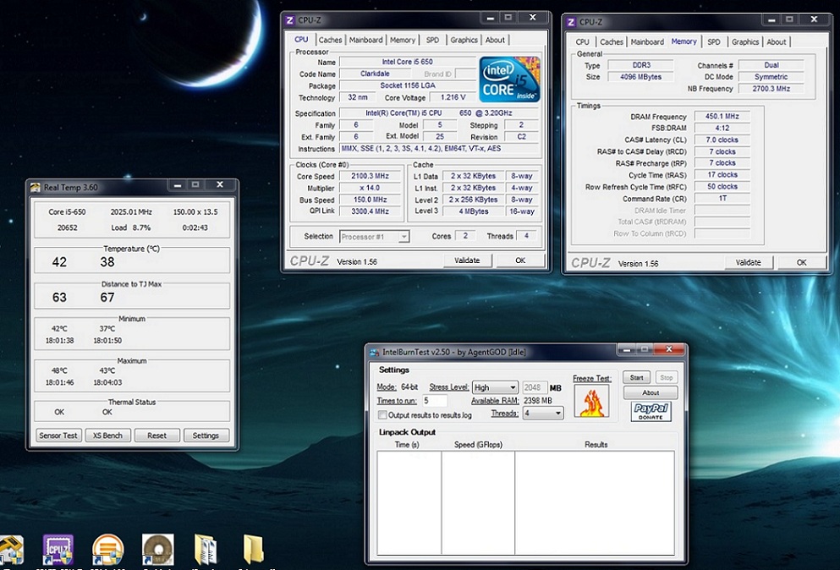
Task: Open the orange striped desktop shortcut icon
Action: point(107,550)
